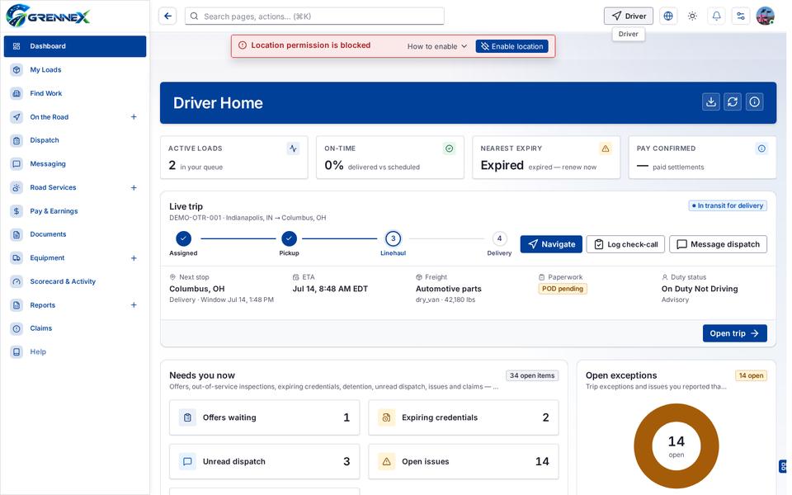Open Documents in the sidebar
Screen dimensions: 792x495
click(x=75, y=234)
